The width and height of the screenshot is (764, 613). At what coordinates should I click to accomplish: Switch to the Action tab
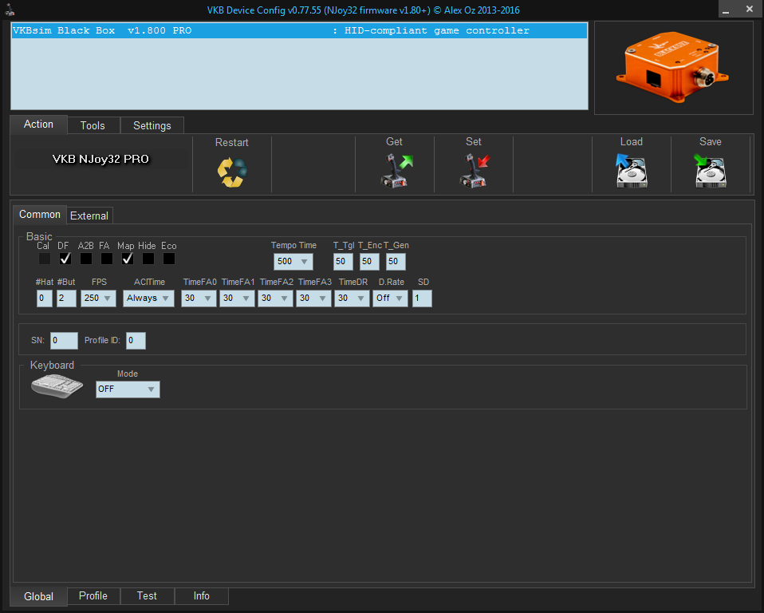(x=38, y=125)
